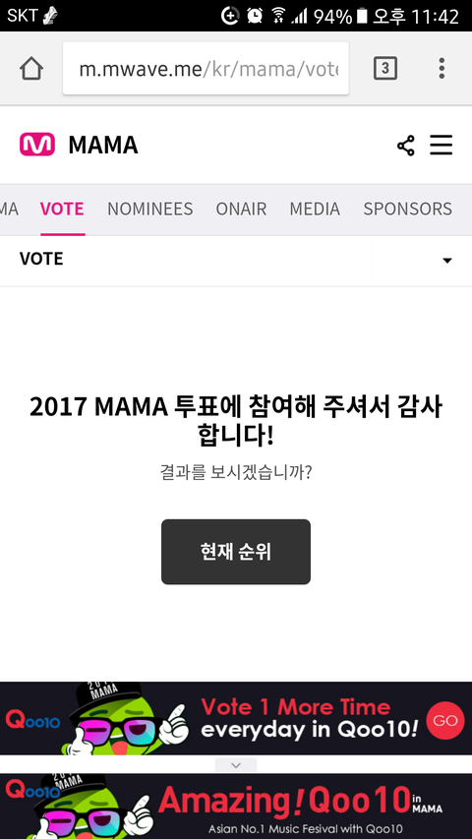Screen dimensions: 472x839
Task: Switch to the NOMINEES tab
Action: click(150, 209)
